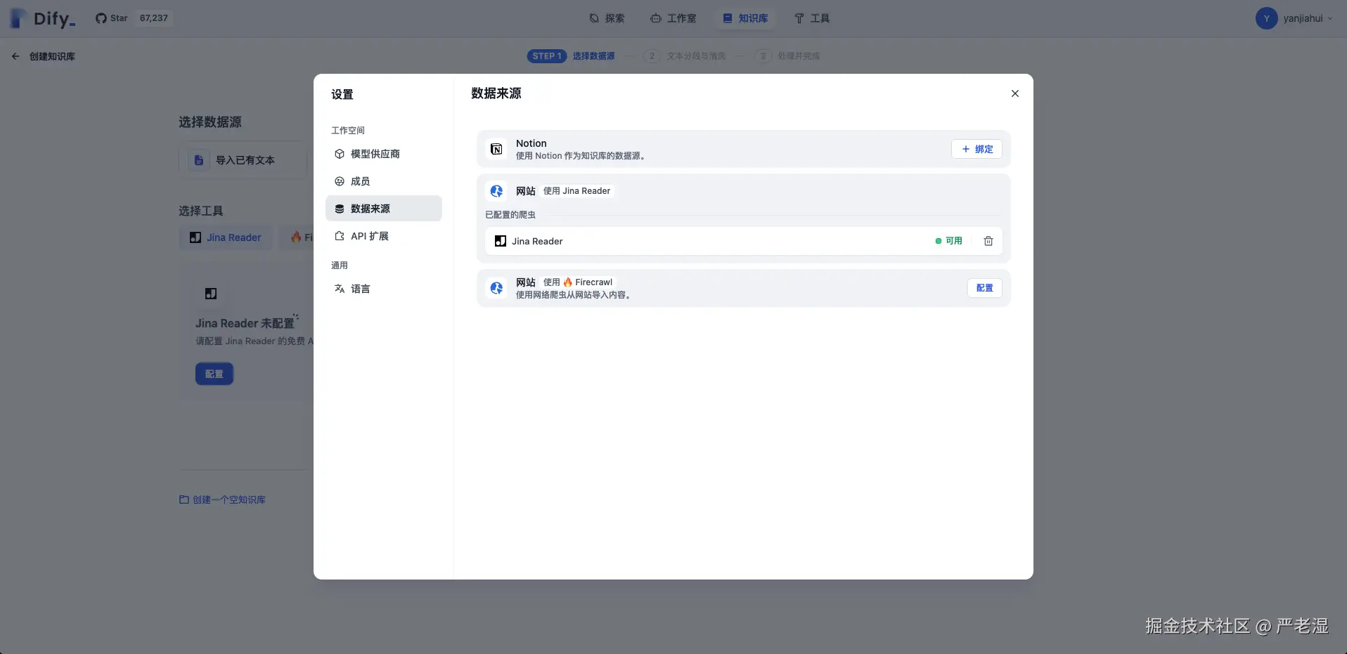Click the 67,237 star count badge
This screenshot has width=1347, height=654.
[153, 18]
